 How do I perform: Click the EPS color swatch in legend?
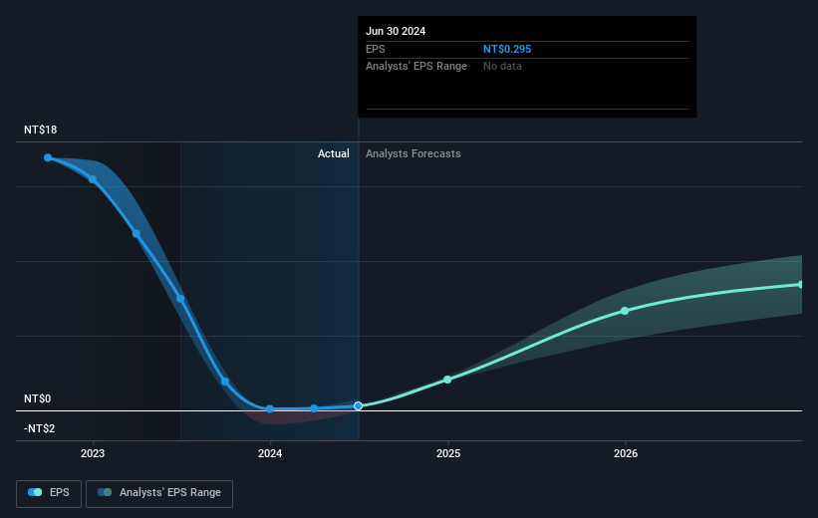coord(35,492)
